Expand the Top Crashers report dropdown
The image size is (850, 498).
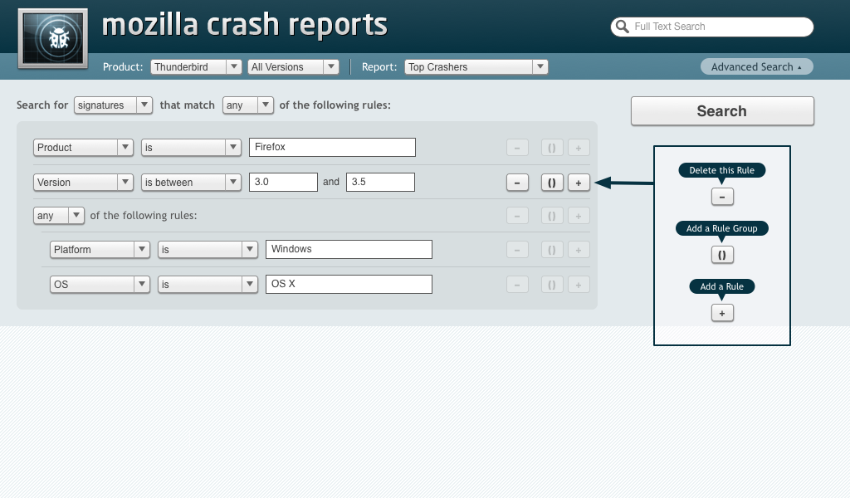pos(476,66)
